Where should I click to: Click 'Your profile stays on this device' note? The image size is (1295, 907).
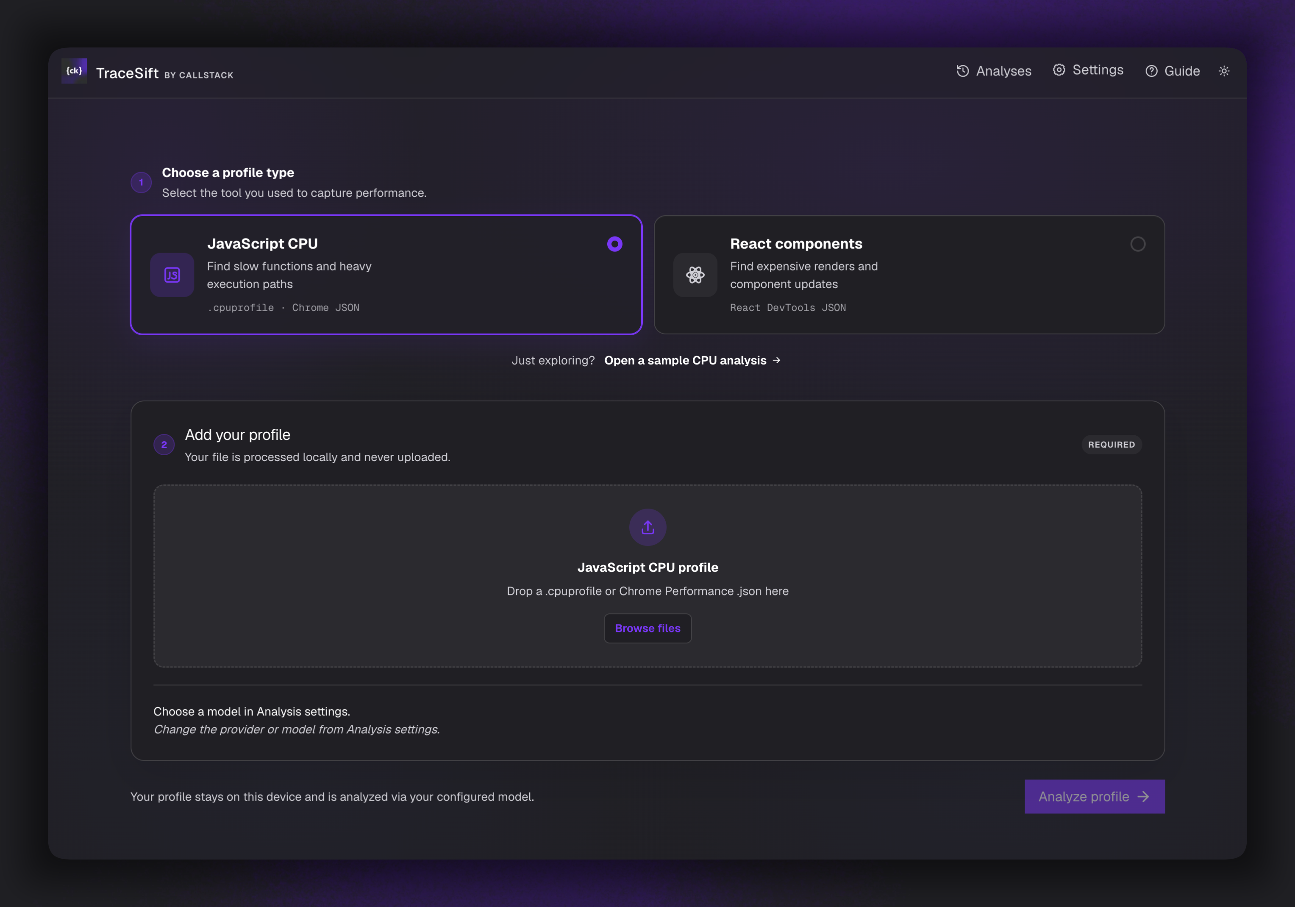332,797
